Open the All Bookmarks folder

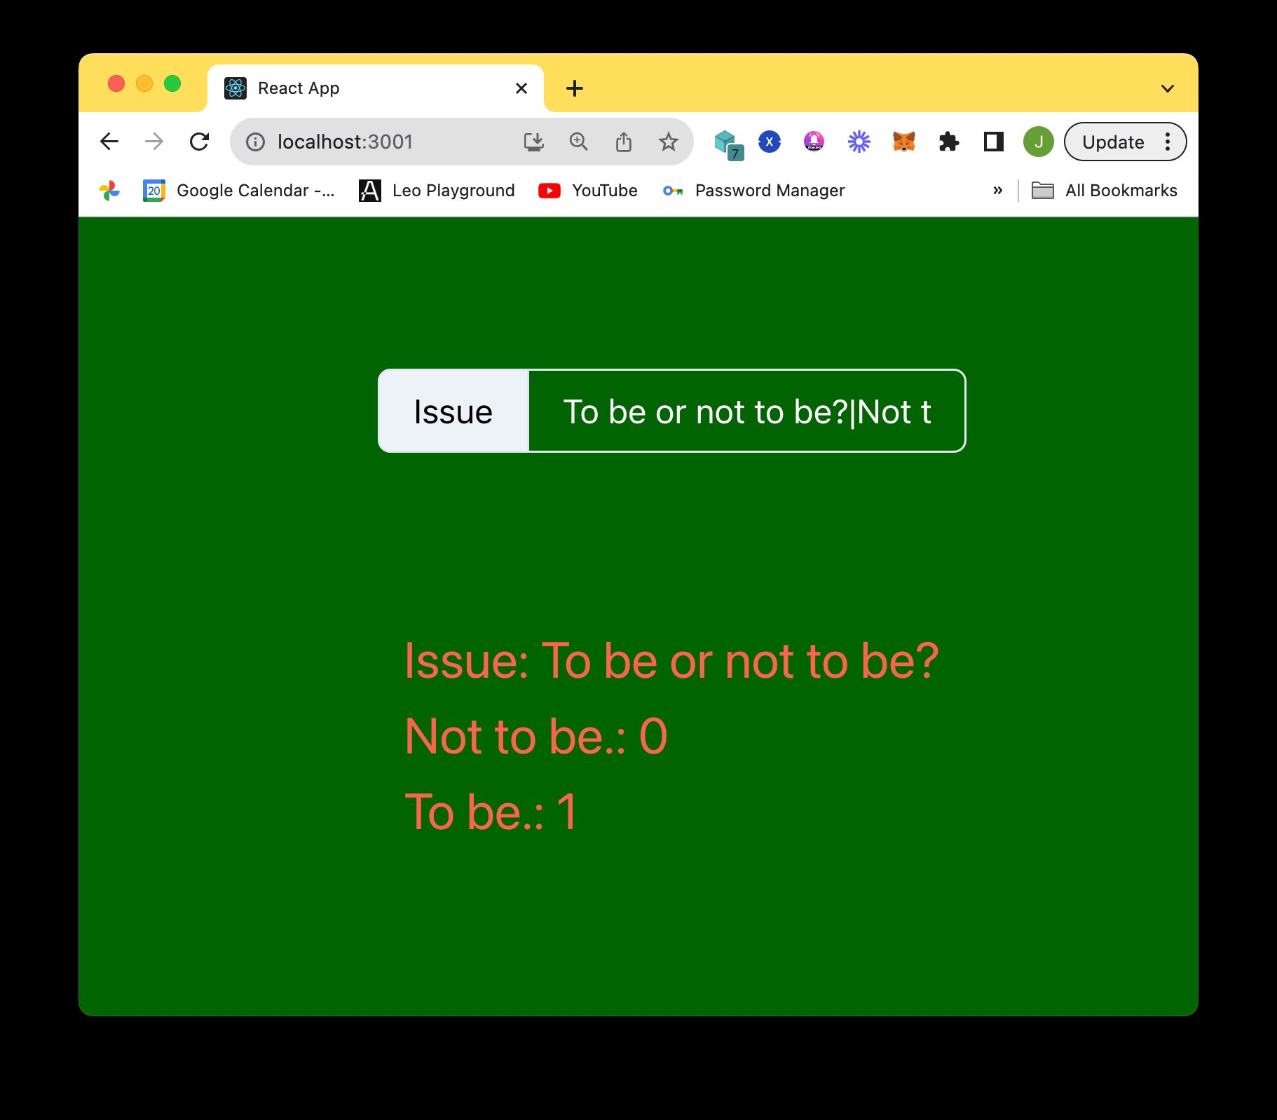pyautogui.click(x=1105, y=191)
